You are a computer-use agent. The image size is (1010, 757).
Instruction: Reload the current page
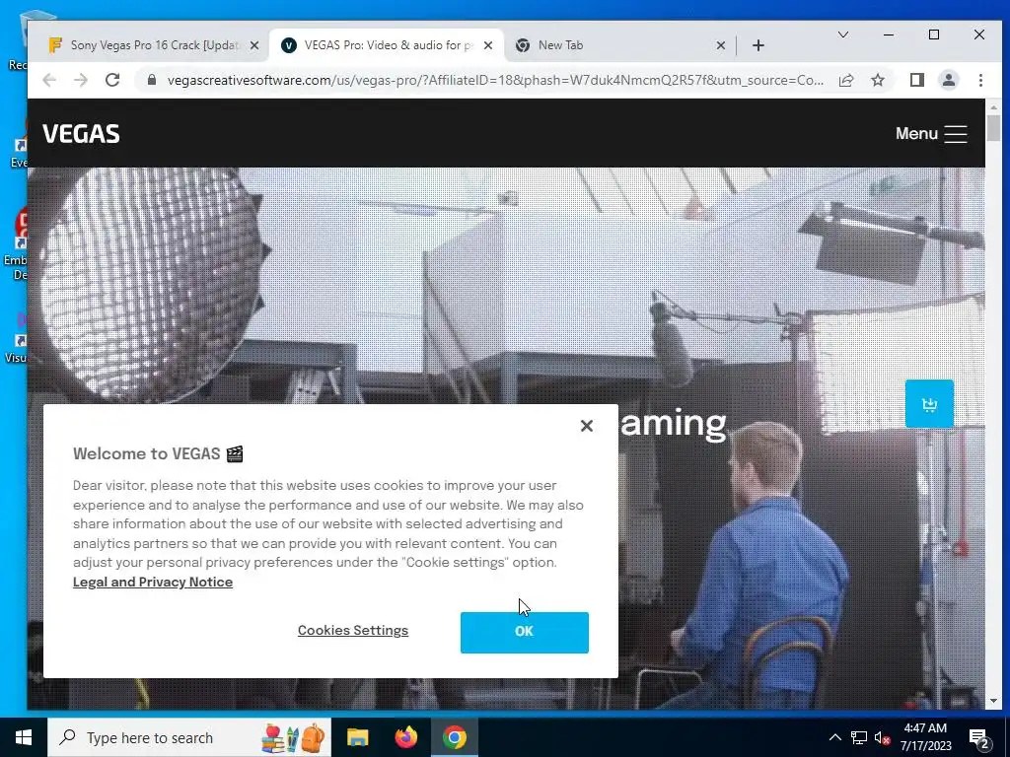click(112, 80)
